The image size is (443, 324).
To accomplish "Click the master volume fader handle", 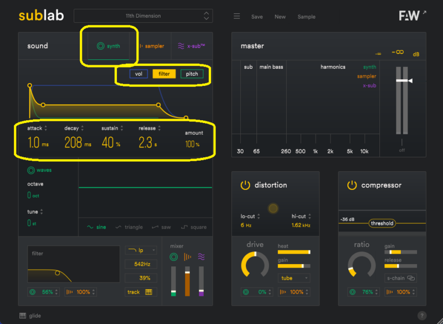I will pyautogui.click(x=403, y=81).
